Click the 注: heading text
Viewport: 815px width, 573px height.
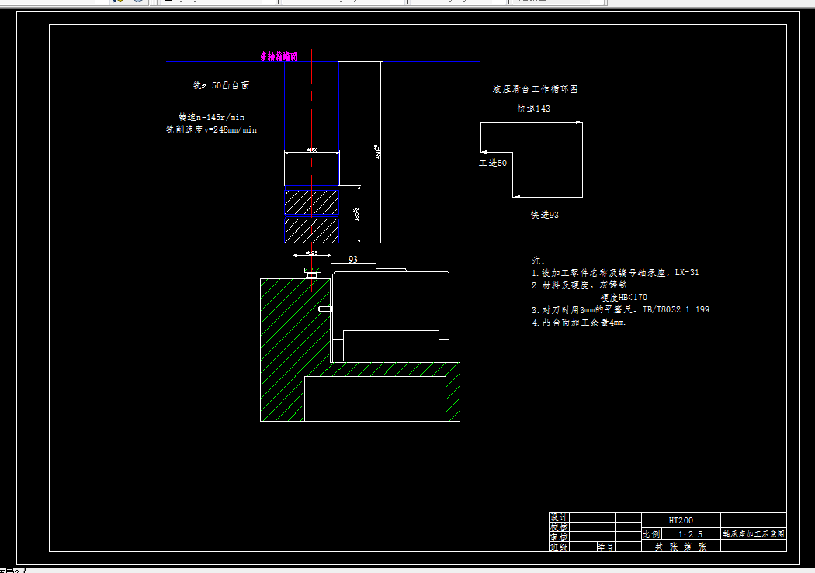(x=538, y=261)
